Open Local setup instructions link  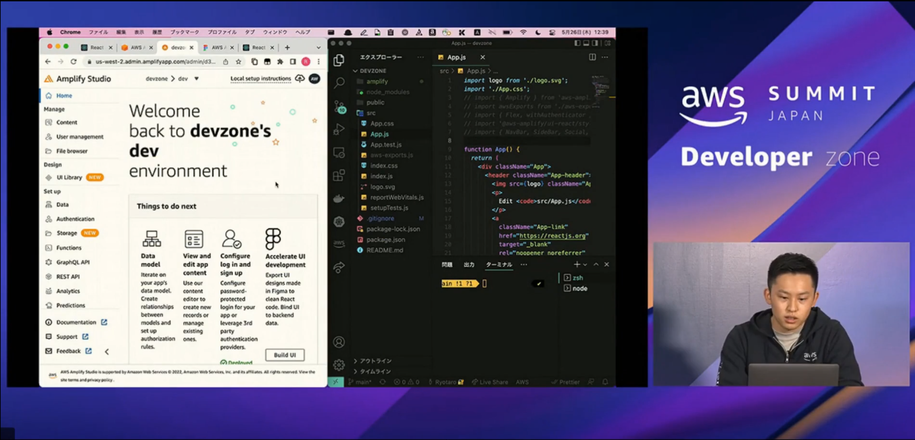pos(260,79)
